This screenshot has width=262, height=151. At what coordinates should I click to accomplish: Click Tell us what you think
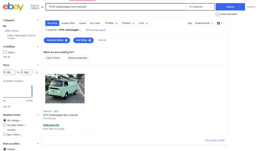click(x=215, y=140)
